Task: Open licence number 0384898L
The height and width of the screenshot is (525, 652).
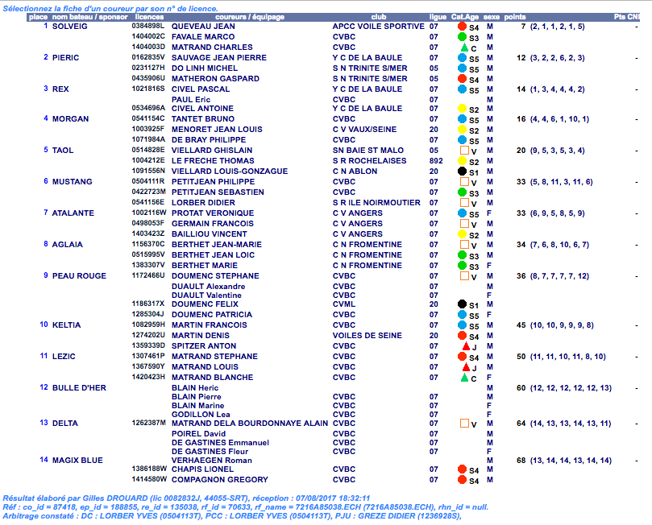Action: pos(148,27)
